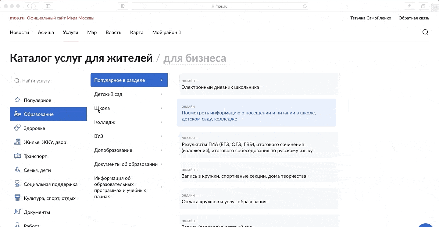Expand the Детский сад subcategory chevron

point(161,94)
